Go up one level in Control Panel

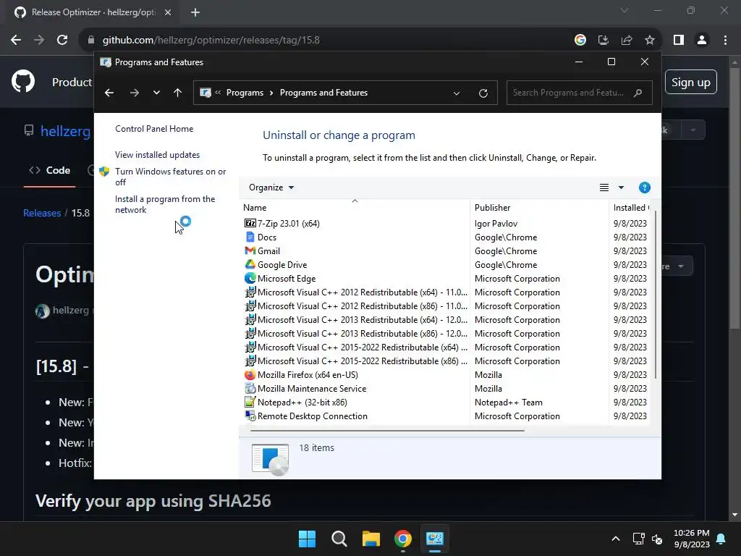tap(178, 93)
